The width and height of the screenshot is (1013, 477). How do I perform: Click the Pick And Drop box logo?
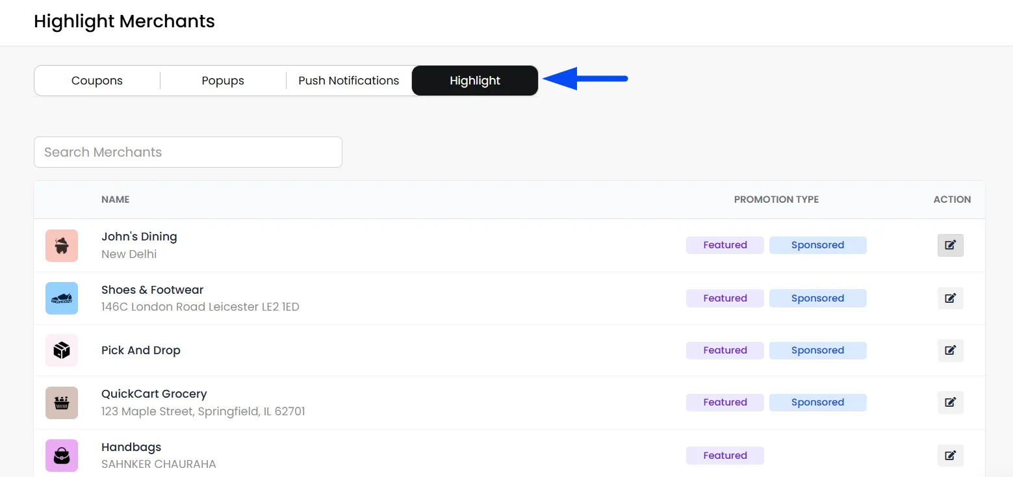(62, 350)
